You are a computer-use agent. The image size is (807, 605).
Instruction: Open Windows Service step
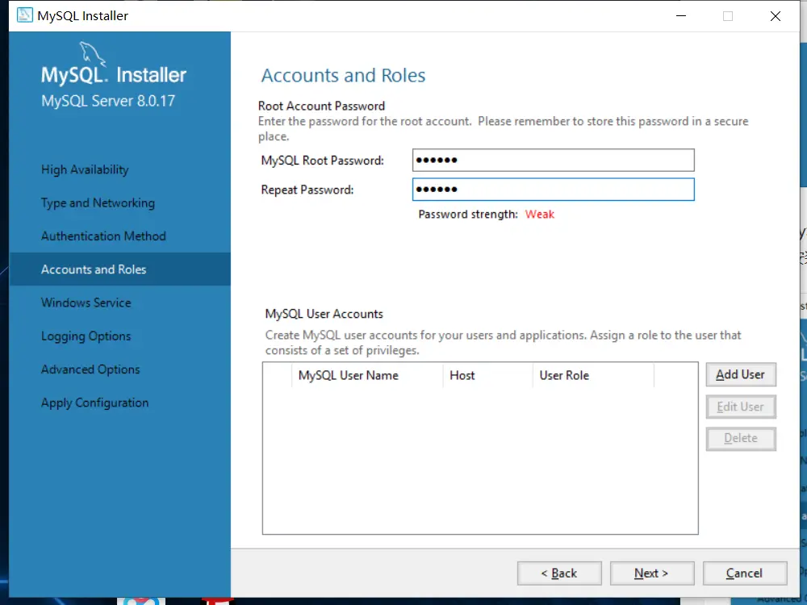click(x=86, y=302)
